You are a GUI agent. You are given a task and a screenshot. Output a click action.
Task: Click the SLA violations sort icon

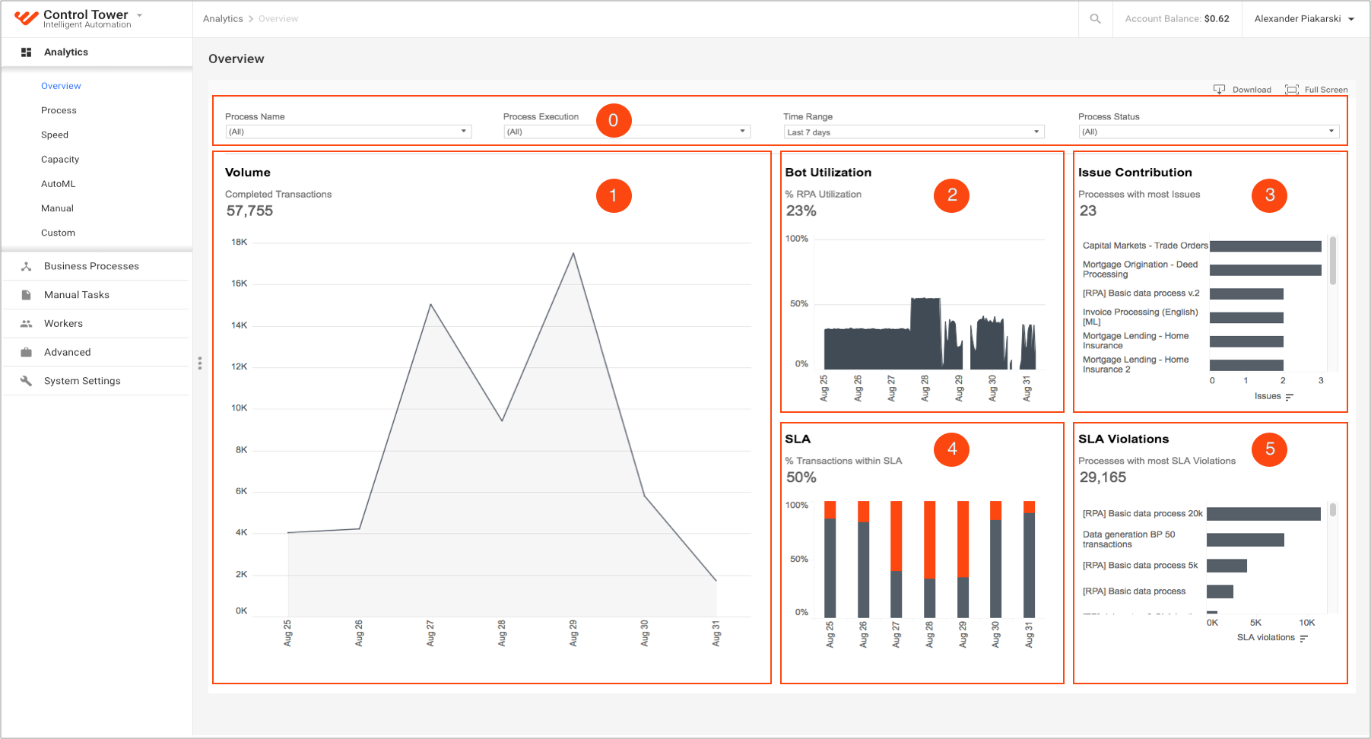coord(1303,639)
